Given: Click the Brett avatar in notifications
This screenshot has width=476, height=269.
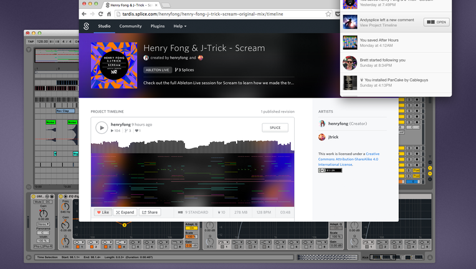Looking at the screenshot, I should click(x=350, y=63).
